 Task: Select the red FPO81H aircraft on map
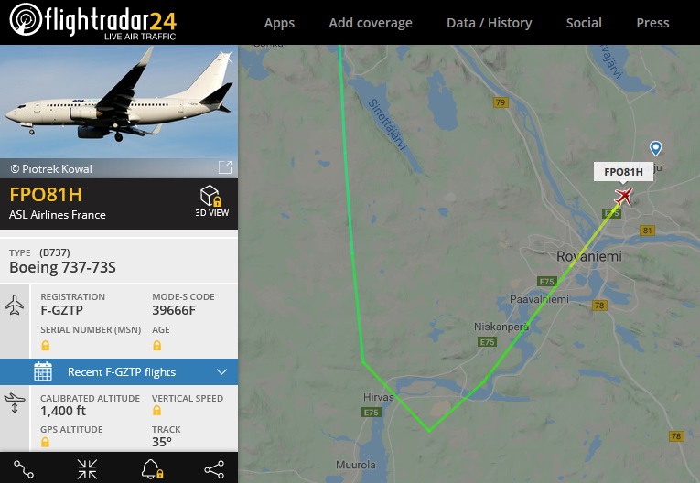coord(624,196)
